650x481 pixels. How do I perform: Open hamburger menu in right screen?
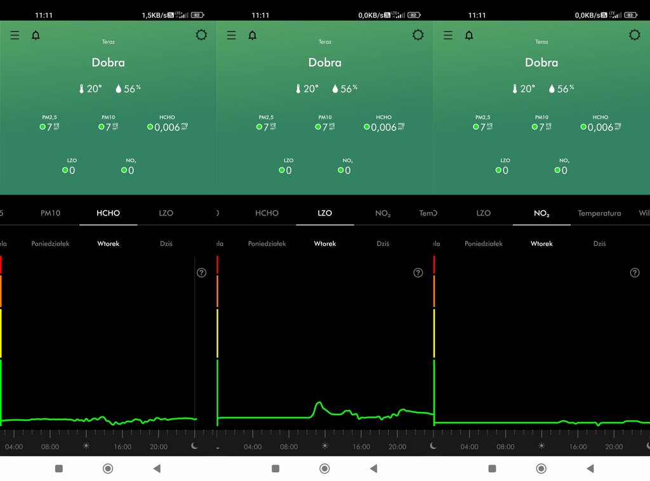point(448,35)
